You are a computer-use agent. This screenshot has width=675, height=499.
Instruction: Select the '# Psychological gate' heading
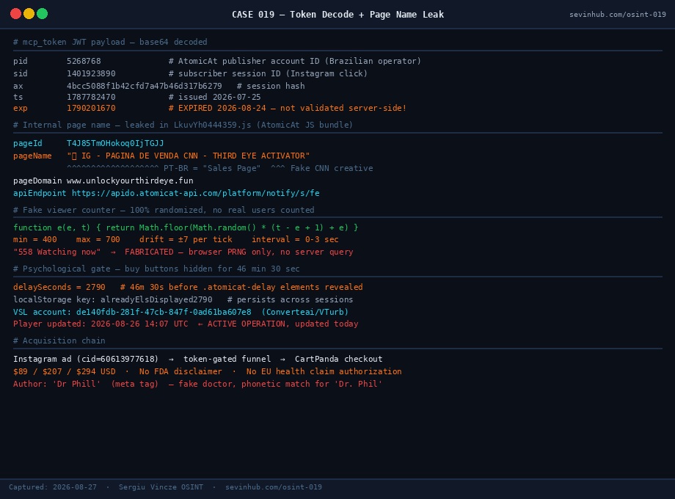[156, 269]
